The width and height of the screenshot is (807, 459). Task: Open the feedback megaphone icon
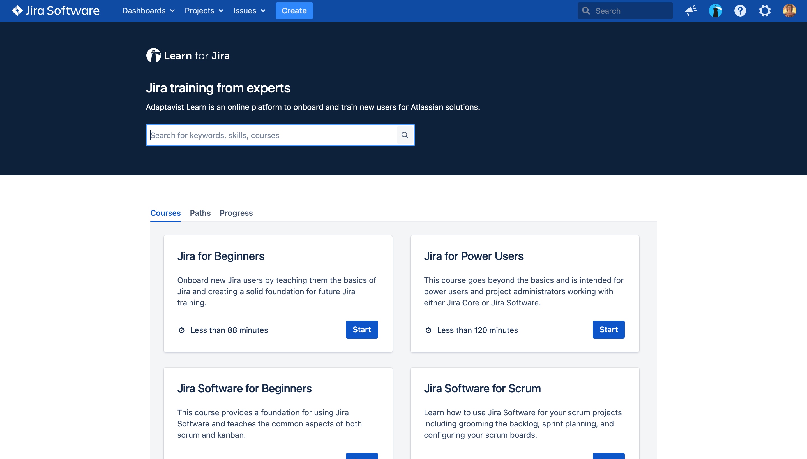691,11
